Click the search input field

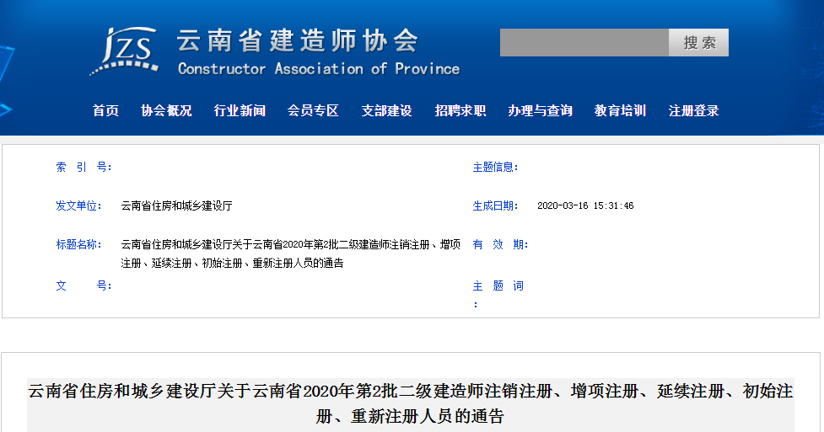[x=584, y=42]
